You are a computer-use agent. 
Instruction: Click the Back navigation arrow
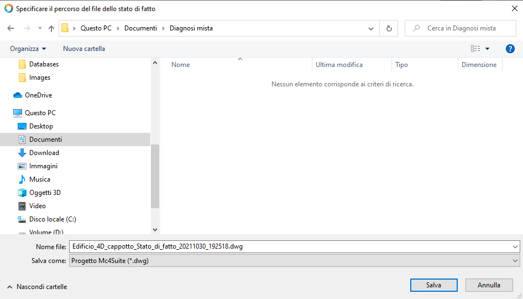[11, 28]
